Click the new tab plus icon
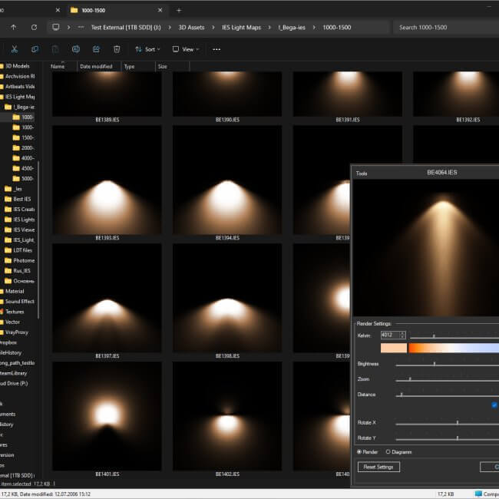The width and height of the screenshot is (499, 499). coord(179,10)
